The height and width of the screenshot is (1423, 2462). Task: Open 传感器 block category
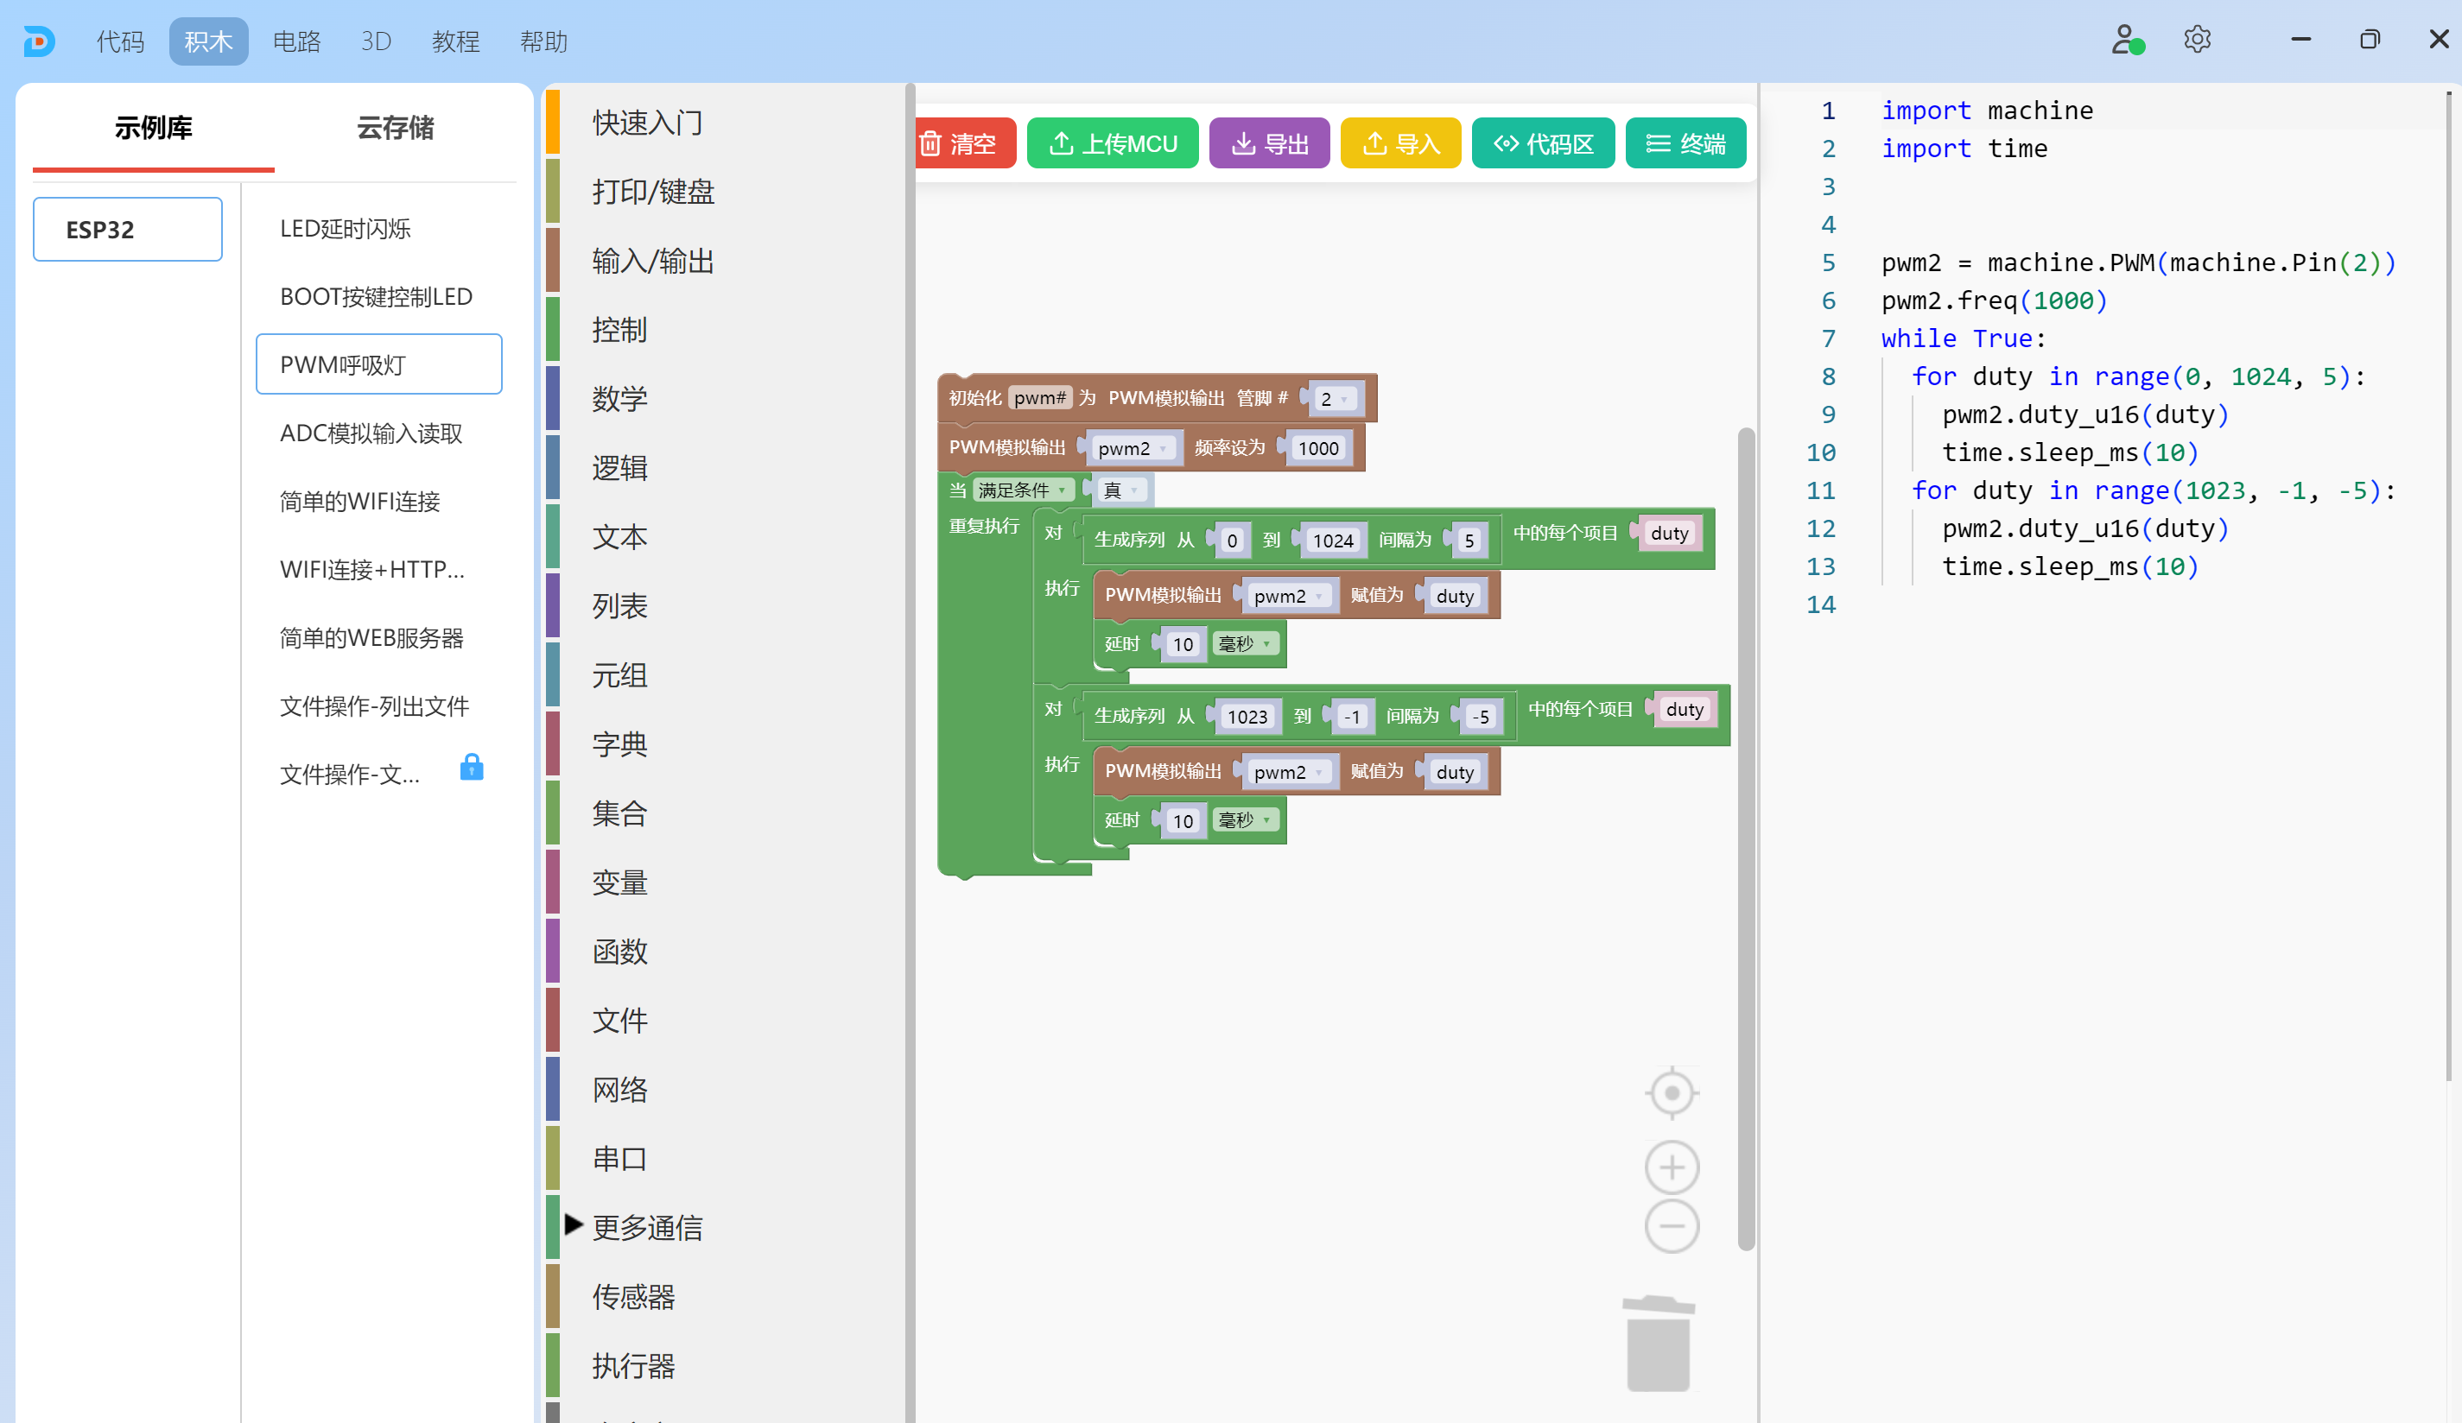pyautogui.click(x=633, y=1296)
